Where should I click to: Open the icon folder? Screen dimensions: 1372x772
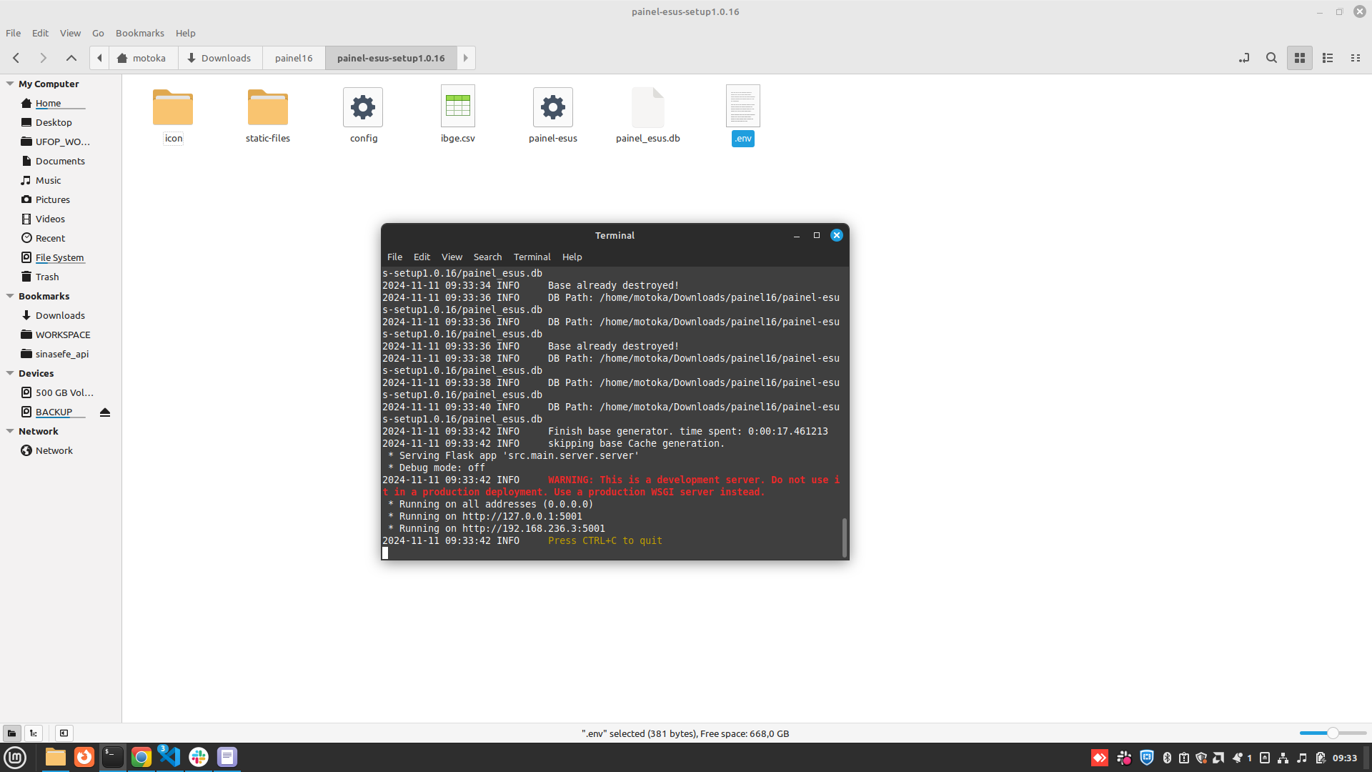[172, 107]
